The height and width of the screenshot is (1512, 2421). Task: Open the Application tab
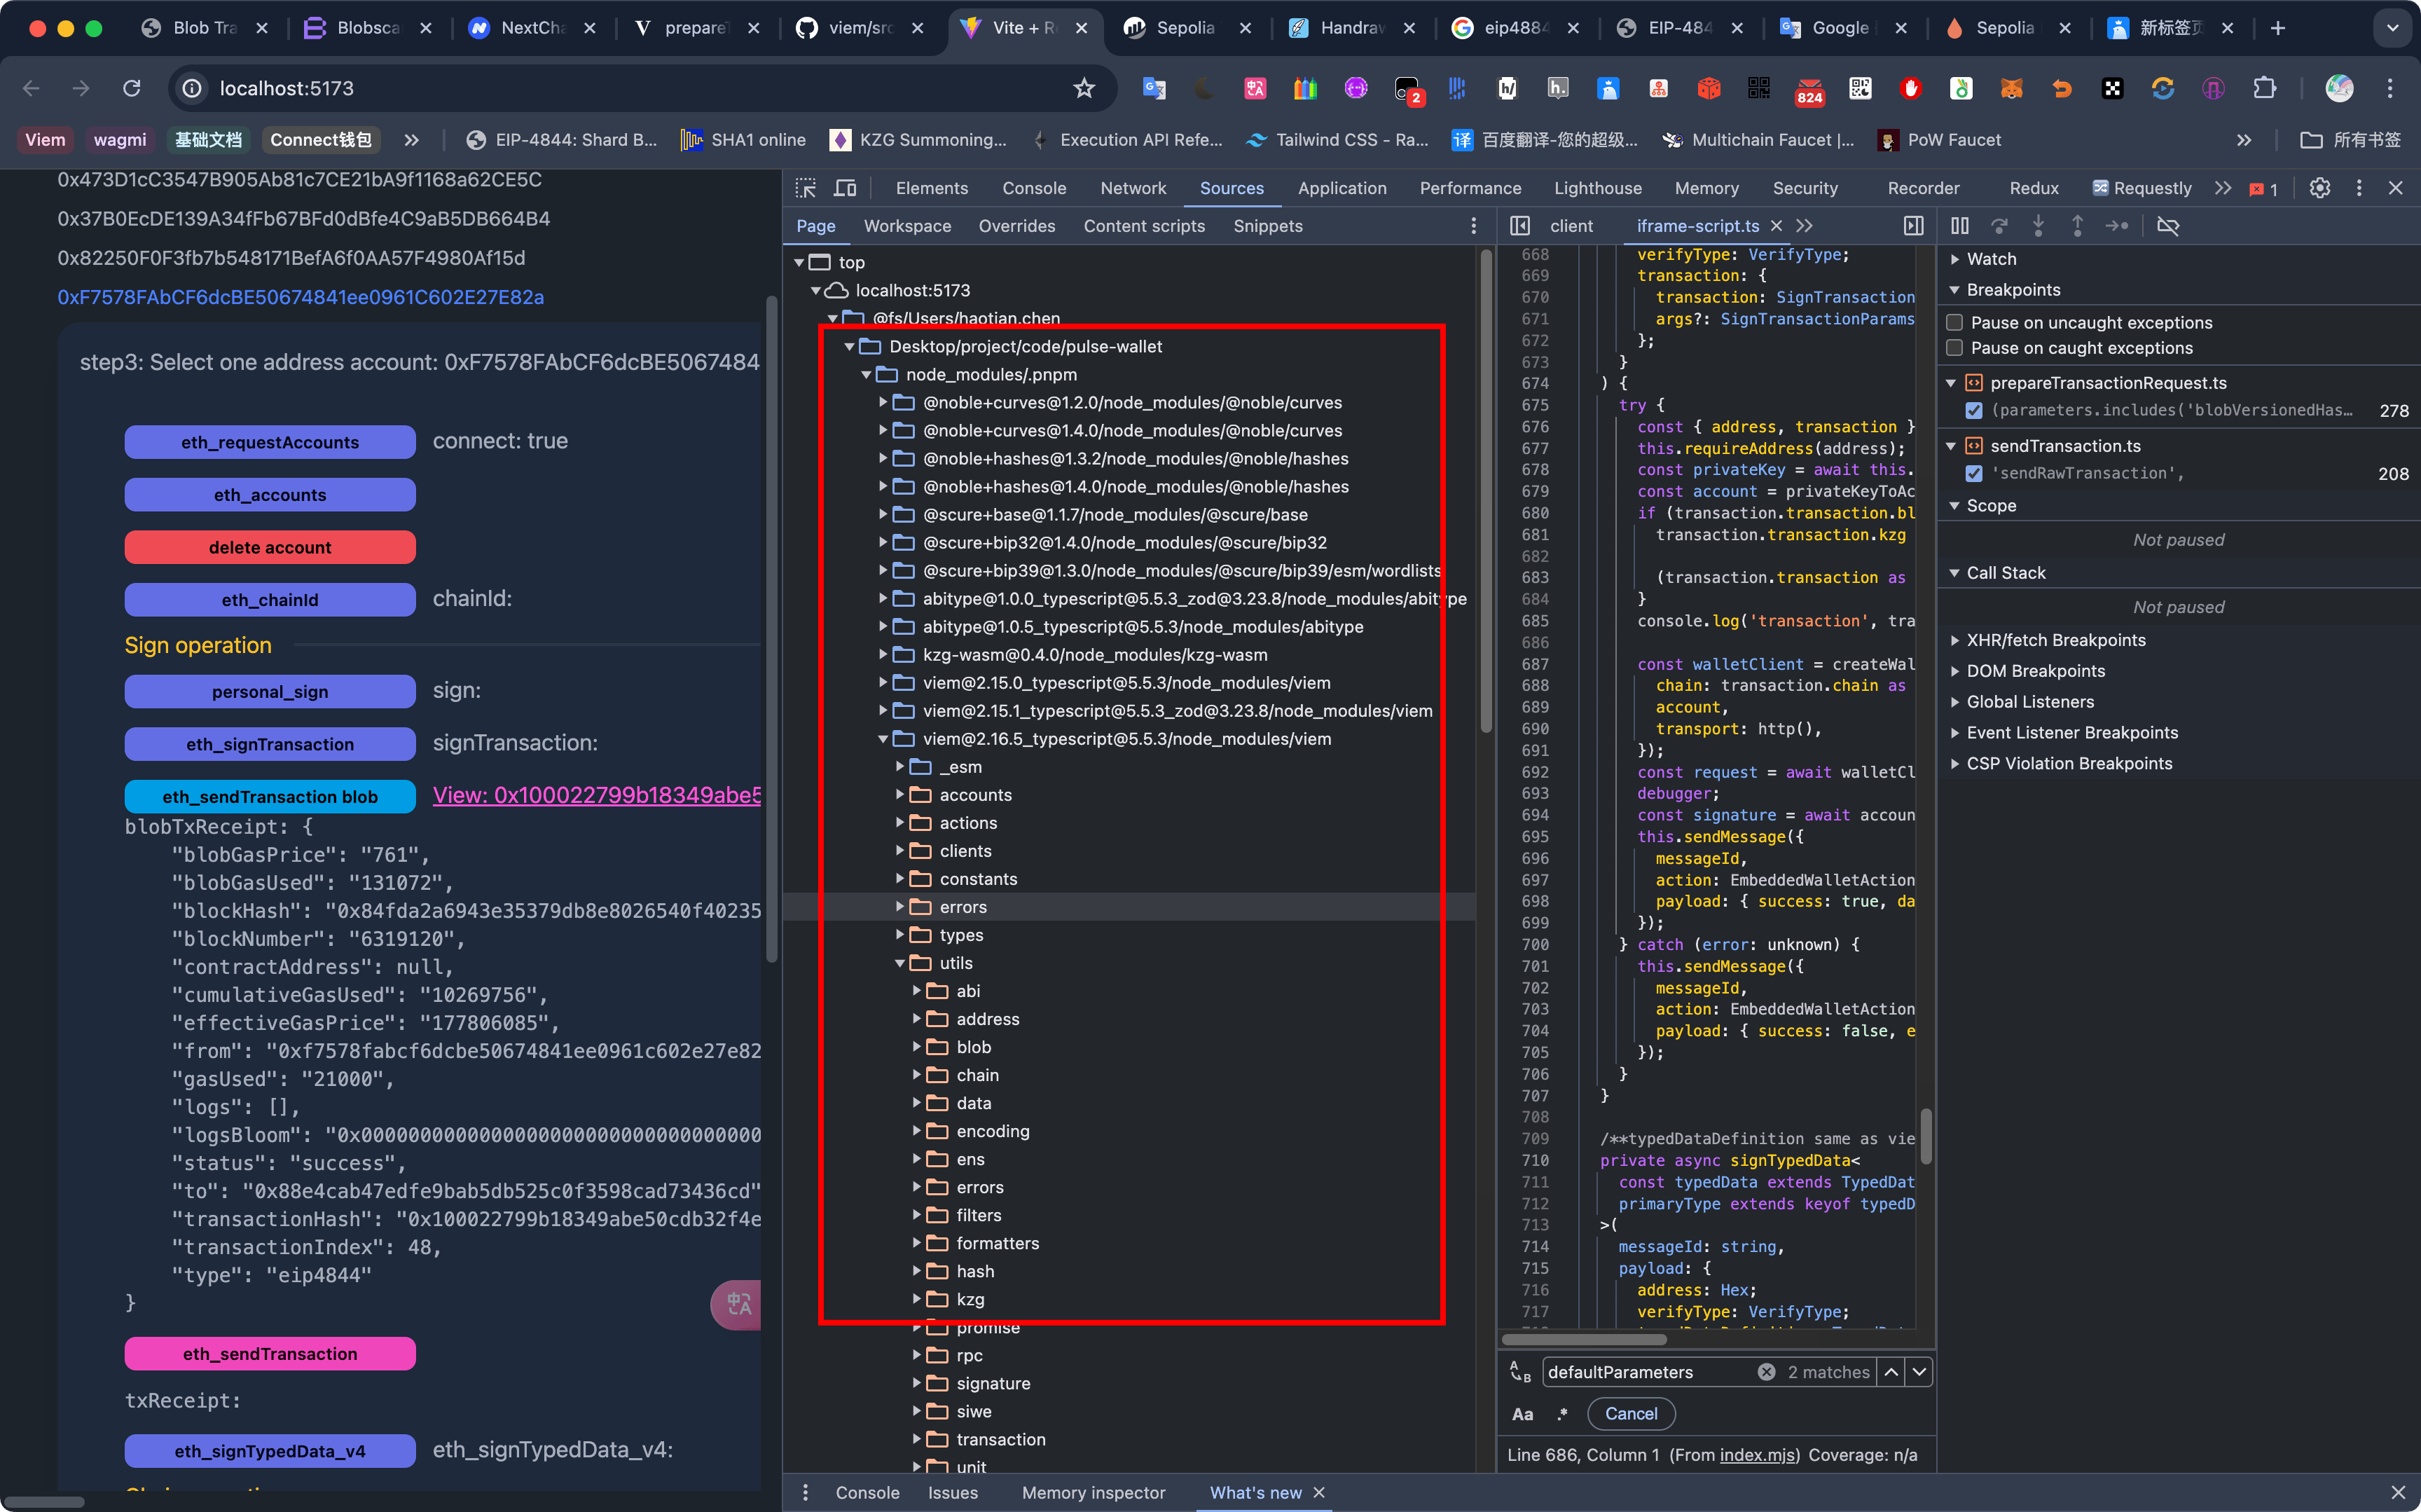coord(1342,188)
